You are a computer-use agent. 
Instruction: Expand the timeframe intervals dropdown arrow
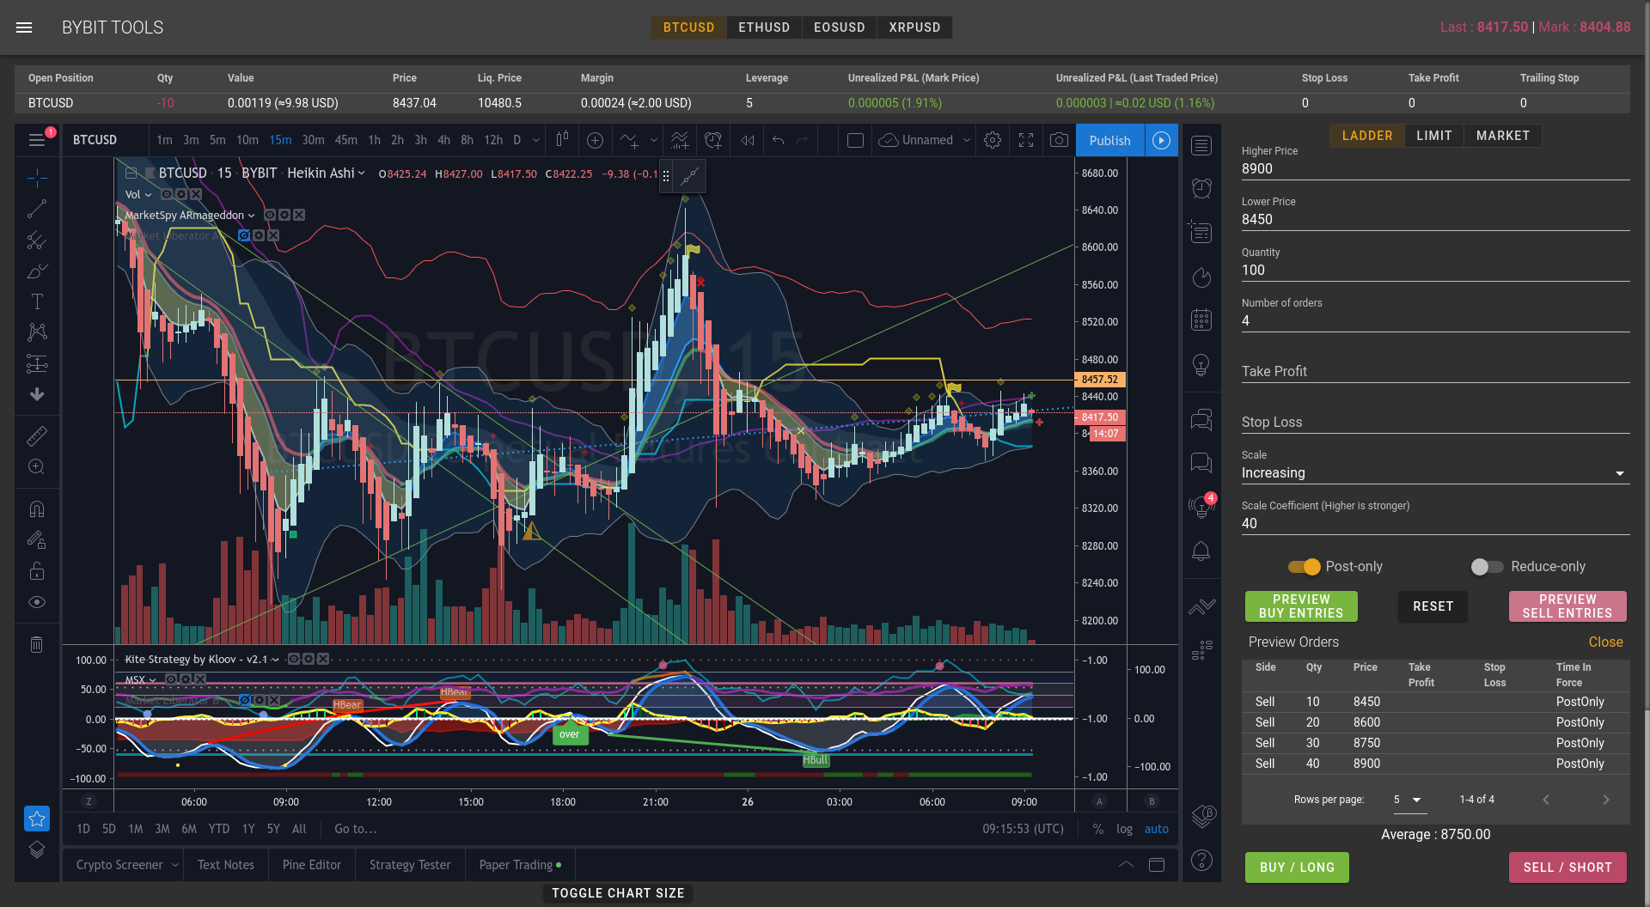(536, 140)
